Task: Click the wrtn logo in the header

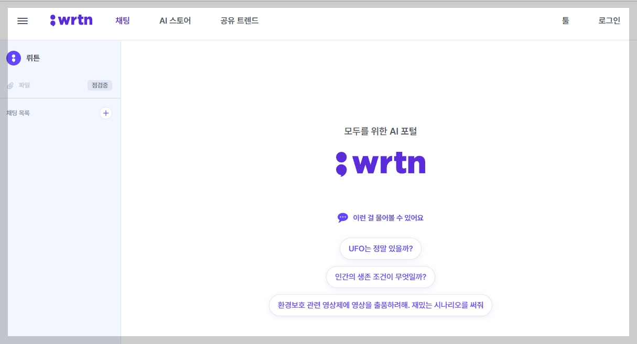Action: point(71,20)
